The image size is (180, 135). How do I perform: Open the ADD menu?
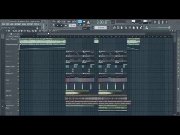click(x=12, y=24)
